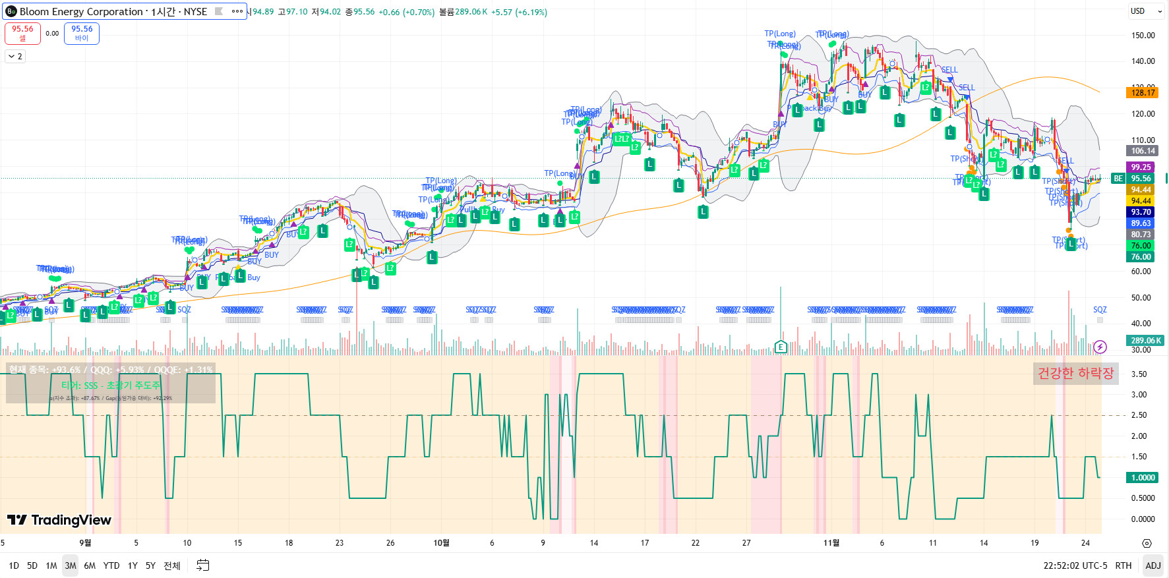Click the TradingView logo
The width and height of the screenshot is (1169, 578).
pos(59,520)
